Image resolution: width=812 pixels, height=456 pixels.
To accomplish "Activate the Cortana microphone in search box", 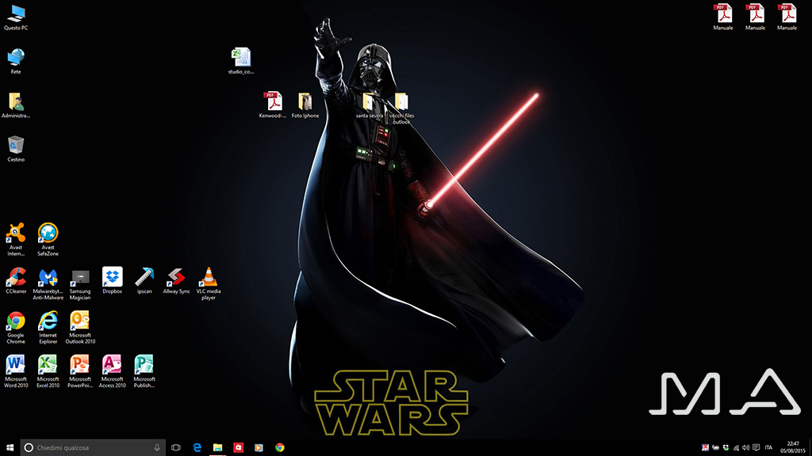I will pyautogui.click(x=157, y=448).
